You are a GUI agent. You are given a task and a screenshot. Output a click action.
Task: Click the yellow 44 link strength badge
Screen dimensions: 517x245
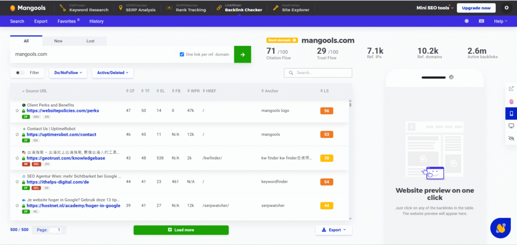coord(327,205)
